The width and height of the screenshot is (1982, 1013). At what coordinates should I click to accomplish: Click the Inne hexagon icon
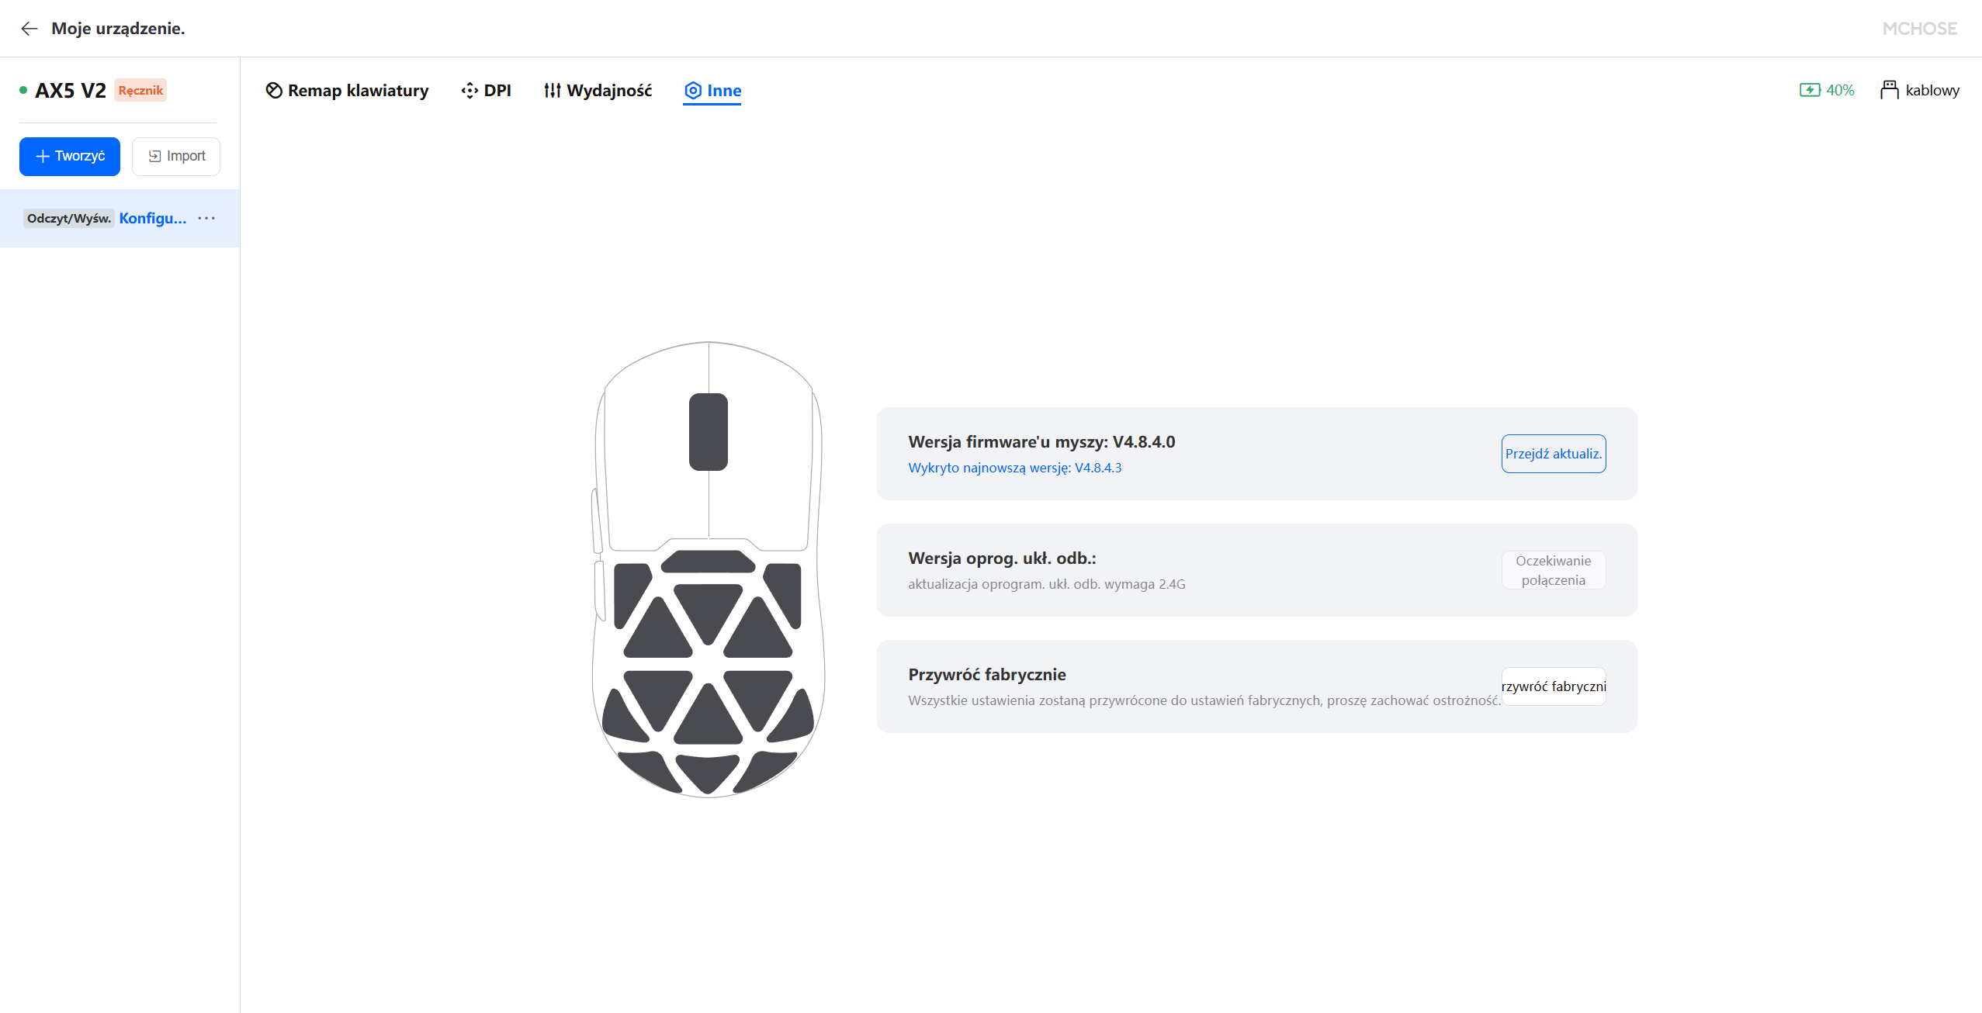[693, 91]
